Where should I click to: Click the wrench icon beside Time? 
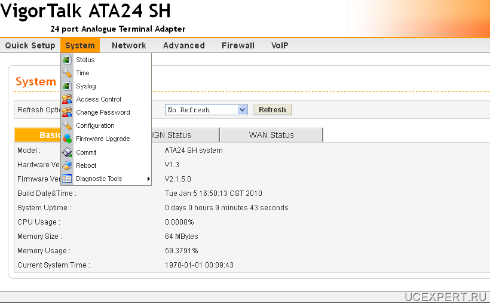66,73
